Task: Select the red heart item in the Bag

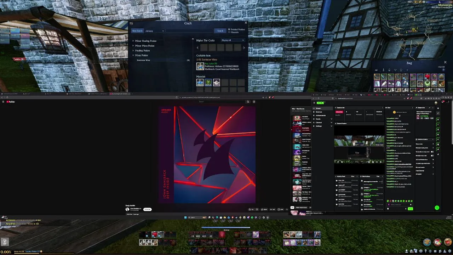Action: 427,76
